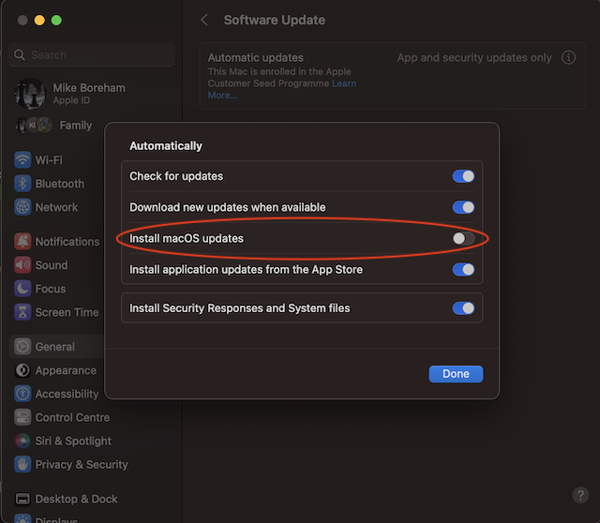Open Wi-Fi settings icon in sidebar
Screen dimensions: 600x523
click(x=22, y=160)
